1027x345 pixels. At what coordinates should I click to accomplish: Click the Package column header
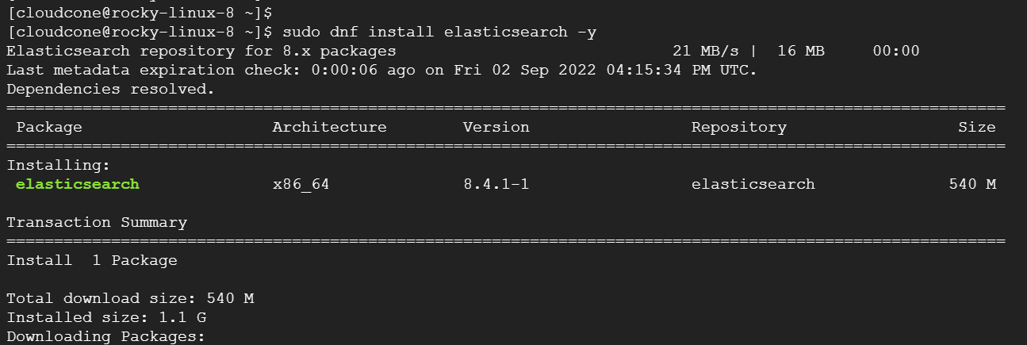click(49, 127)
